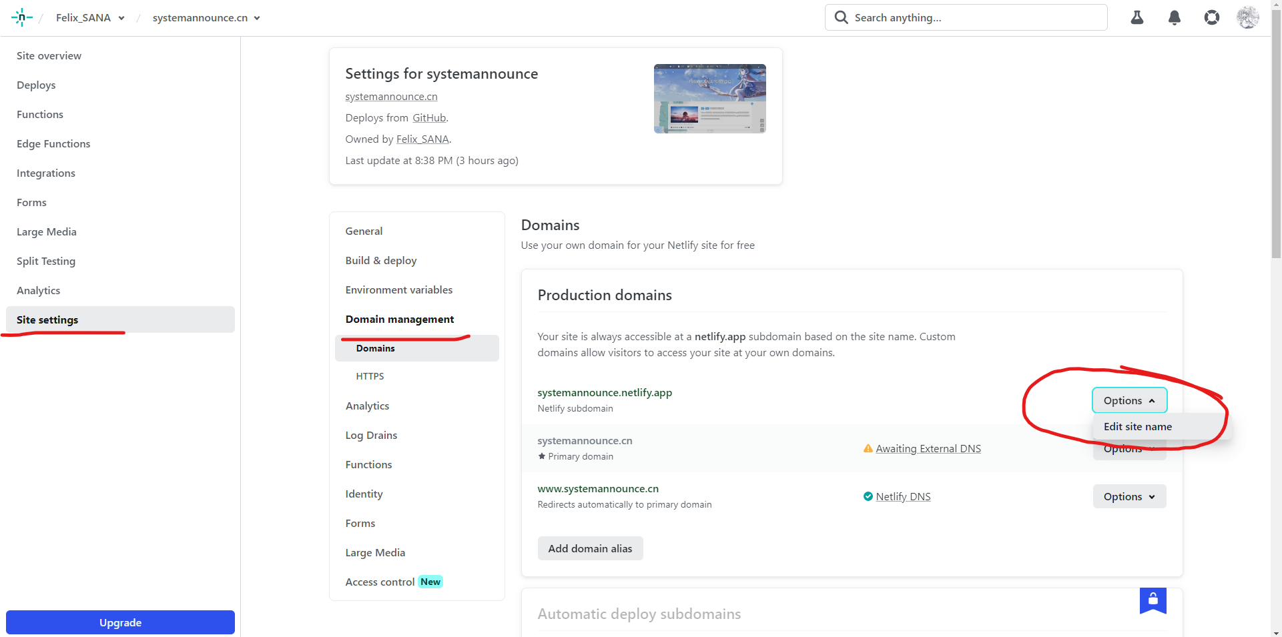
Task: Open Integrations page
Action: [46, 173]
